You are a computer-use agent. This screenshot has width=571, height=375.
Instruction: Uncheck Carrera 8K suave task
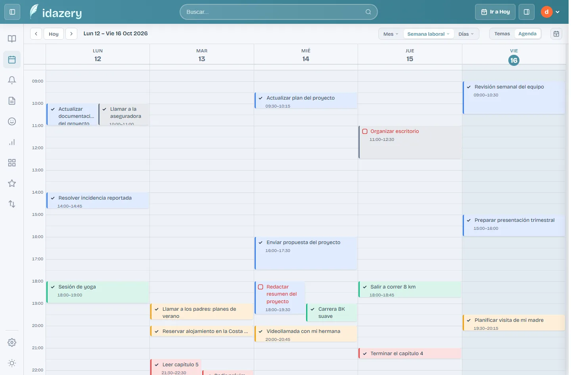[312, 309]
